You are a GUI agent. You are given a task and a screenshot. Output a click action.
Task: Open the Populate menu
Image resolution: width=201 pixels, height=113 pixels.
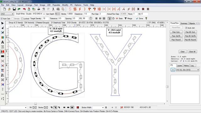[x=56, y=5]
